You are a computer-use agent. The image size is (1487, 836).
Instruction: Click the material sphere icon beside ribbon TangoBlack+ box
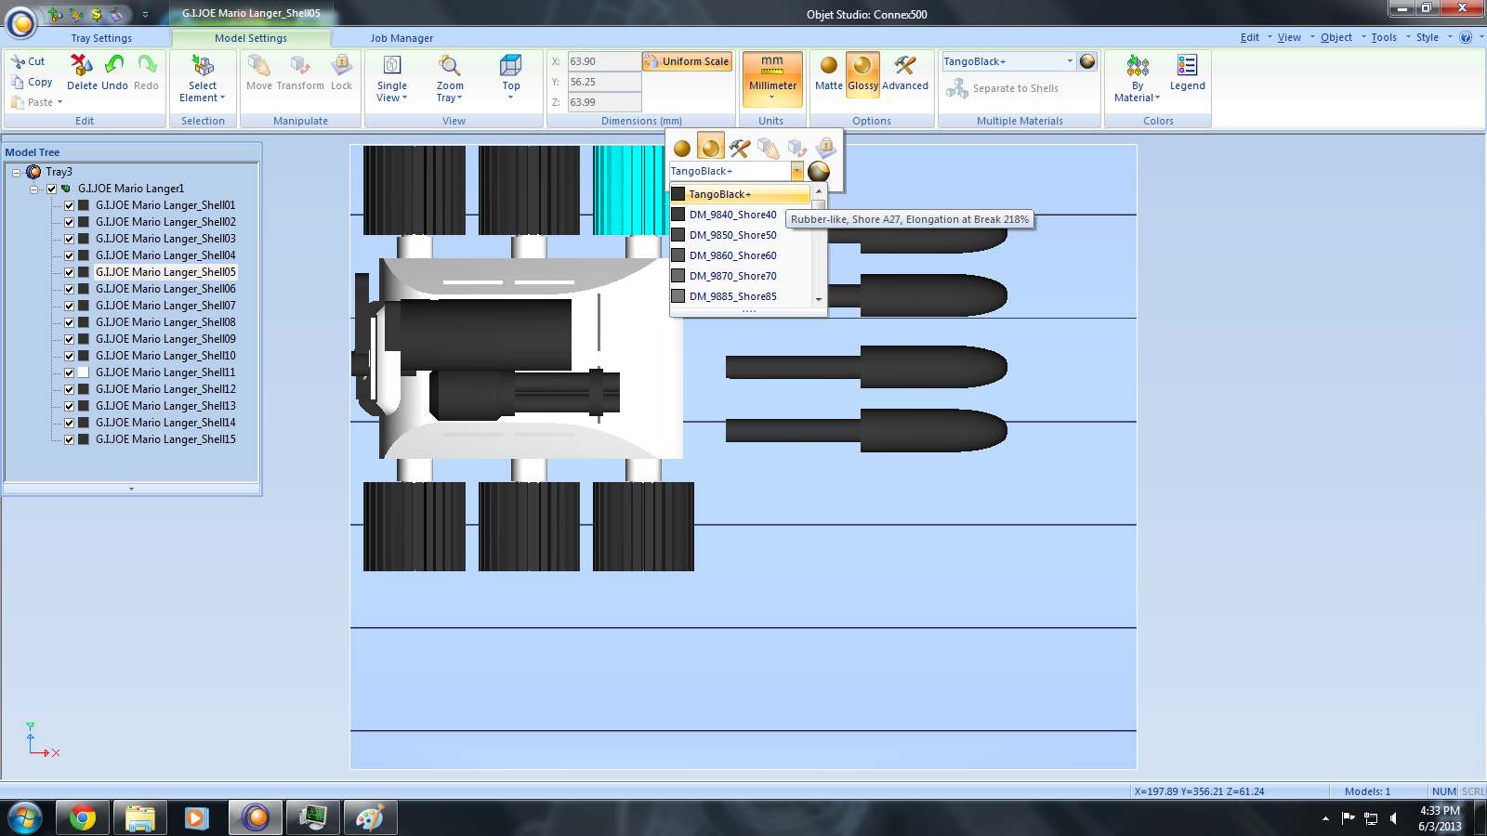[x=1088, y=61]
